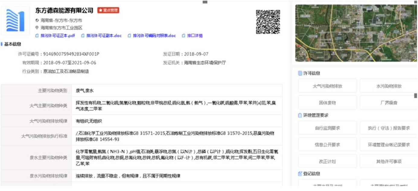The width and height of the screenshot is (418, 191).
Task: Click the right panel scrollbar handle
Action: (416, 96)
